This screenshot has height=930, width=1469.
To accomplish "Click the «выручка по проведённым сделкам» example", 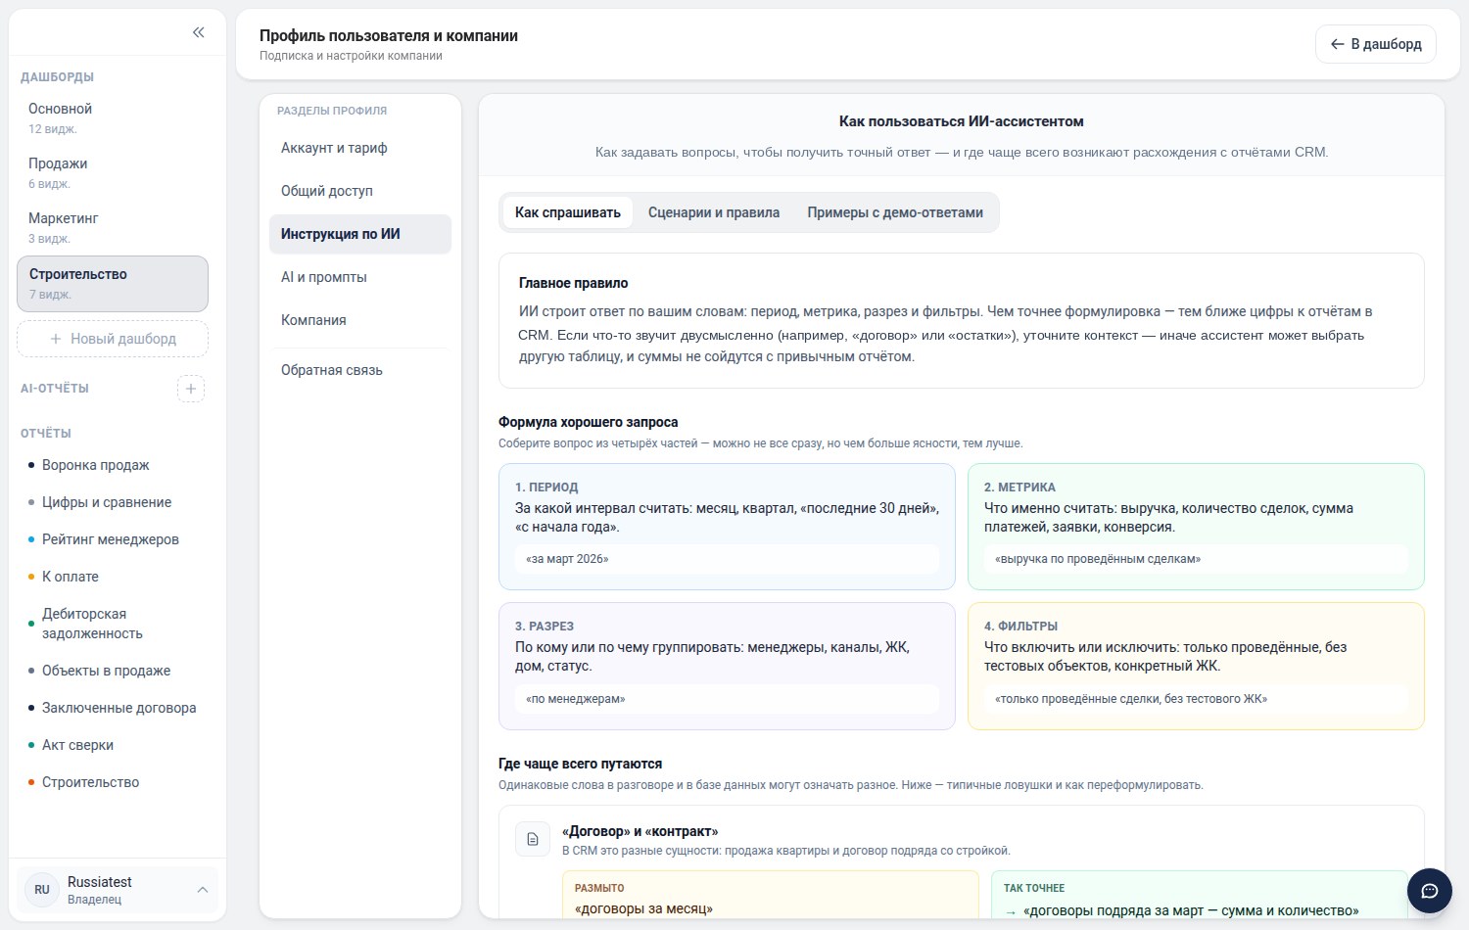I will click(1196, 559).
